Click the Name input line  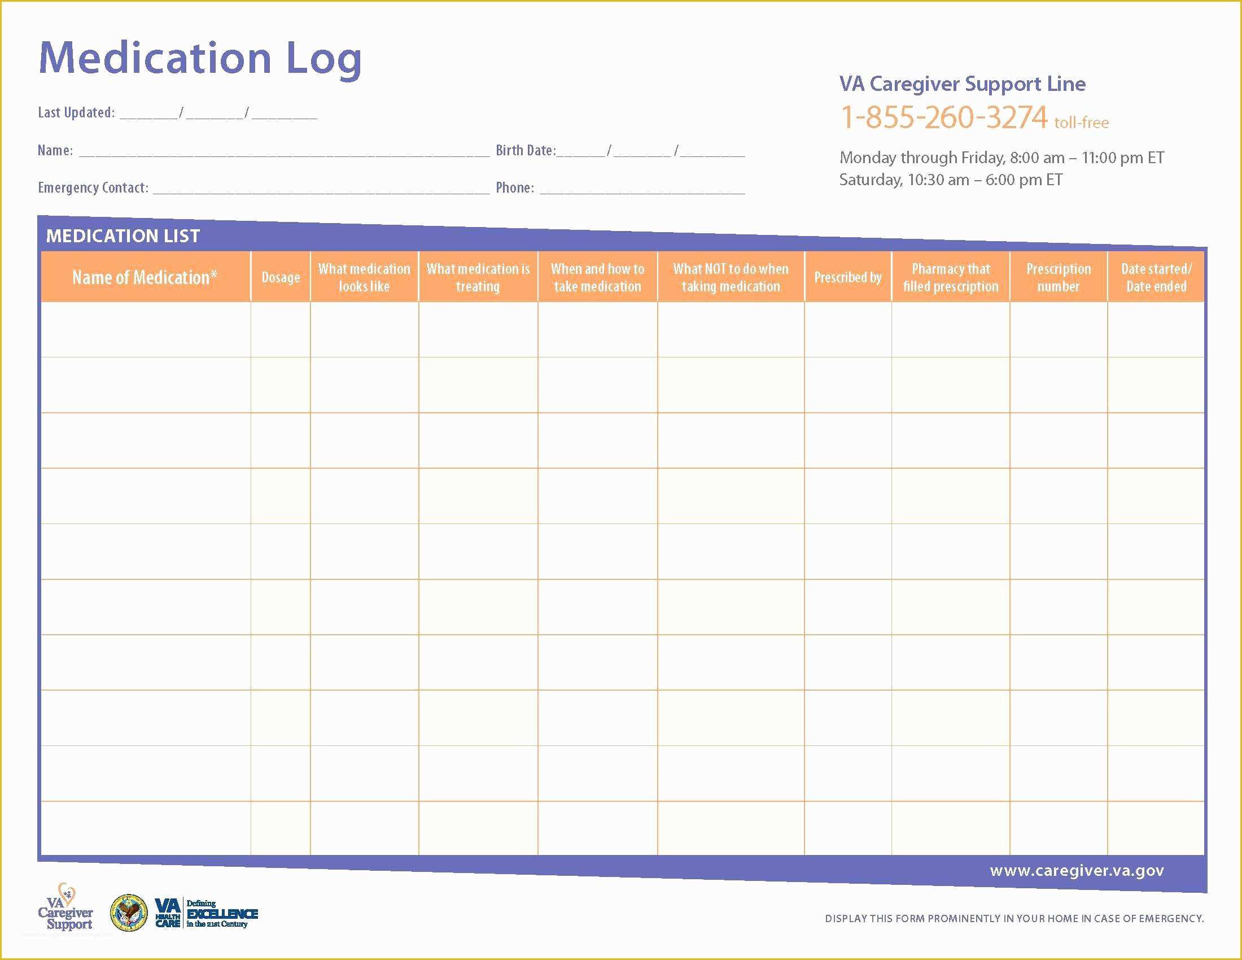coord(284,151)
